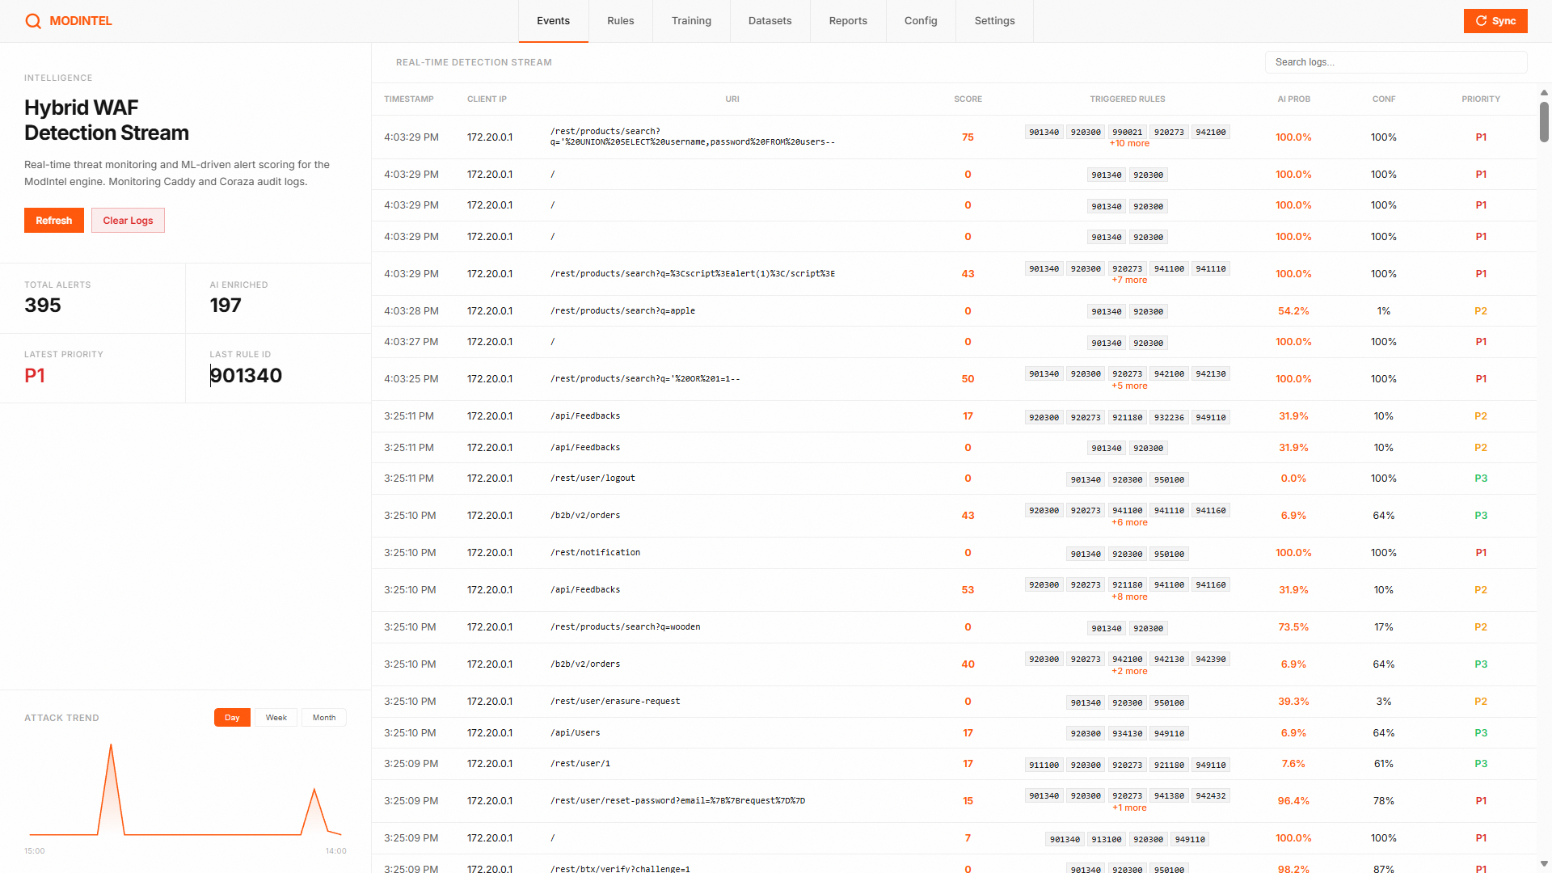This screenshot has height=873, width=1552.
Task: Open the Training tab
Action: [x=691, y=21]
